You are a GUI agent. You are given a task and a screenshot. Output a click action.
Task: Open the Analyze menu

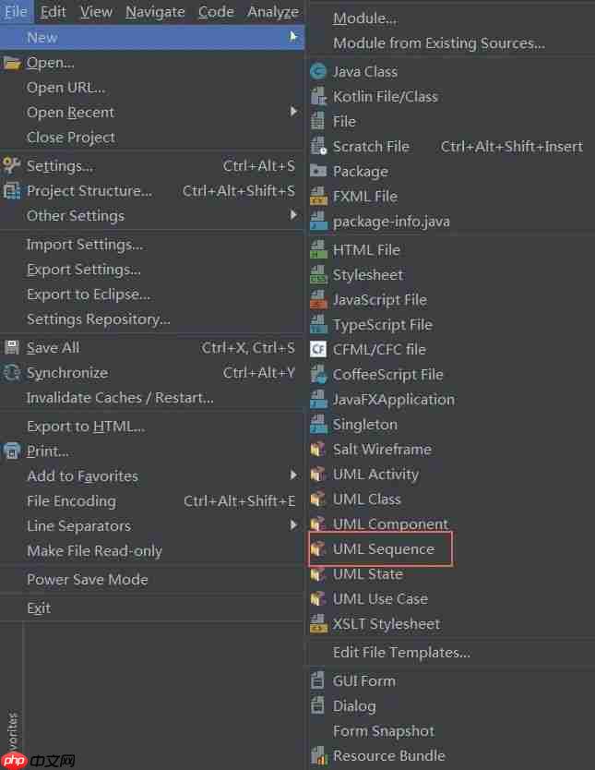point(273,12)
